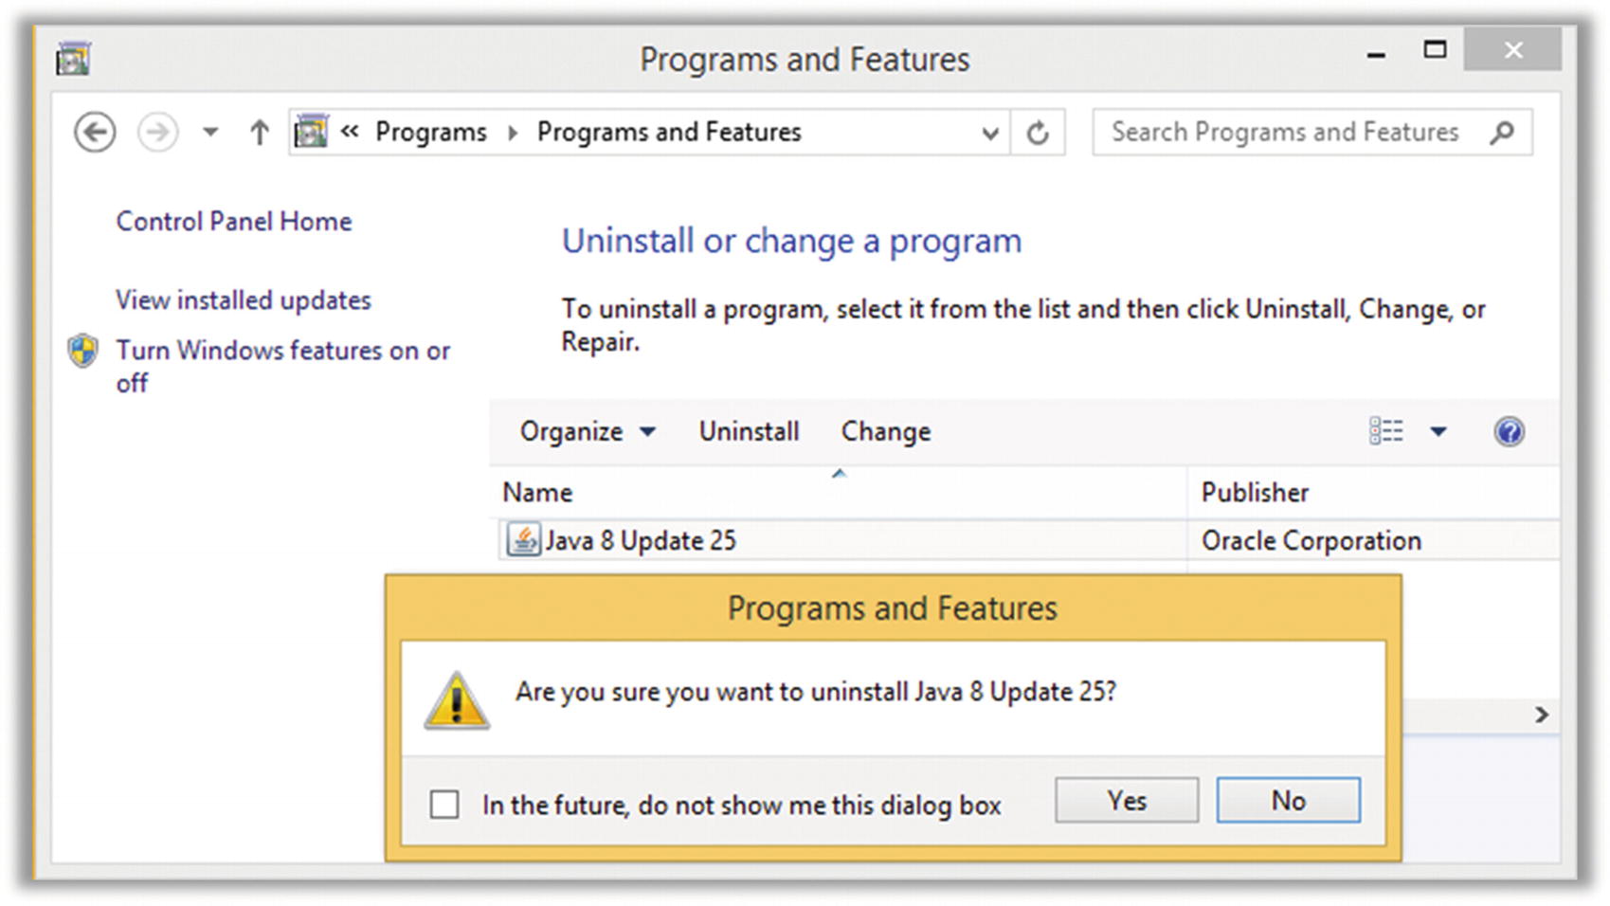Go up one folder level

point(259,133)
